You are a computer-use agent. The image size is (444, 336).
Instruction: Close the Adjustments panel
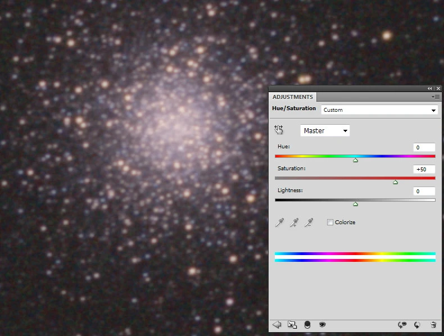tap(438, 89)
